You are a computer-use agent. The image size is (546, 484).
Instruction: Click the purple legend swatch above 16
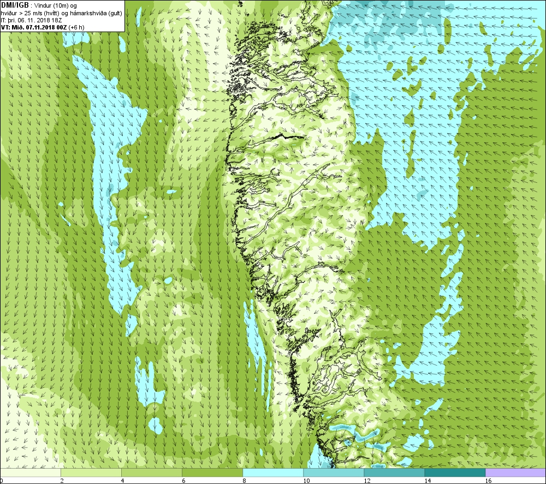pos(515,473)
